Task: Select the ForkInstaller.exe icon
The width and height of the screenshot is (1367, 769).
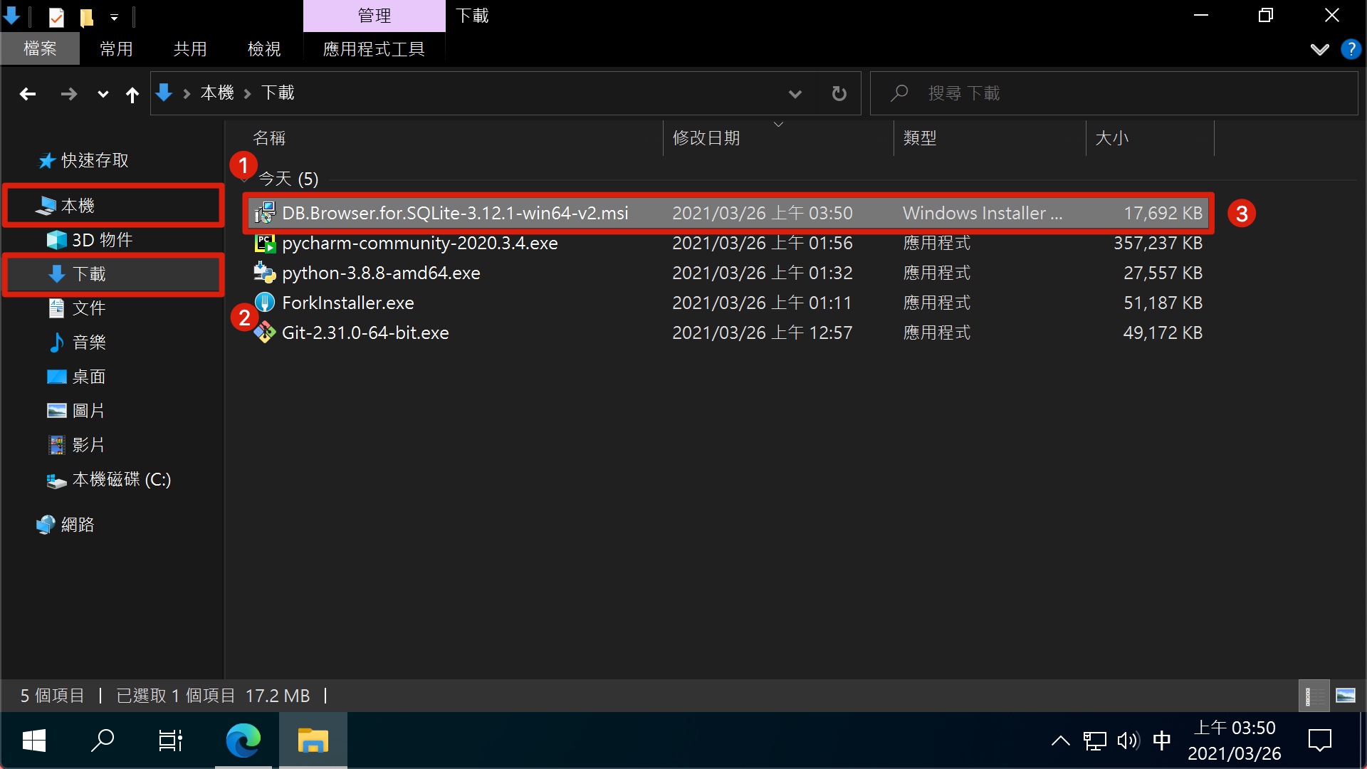Action: 265,303
